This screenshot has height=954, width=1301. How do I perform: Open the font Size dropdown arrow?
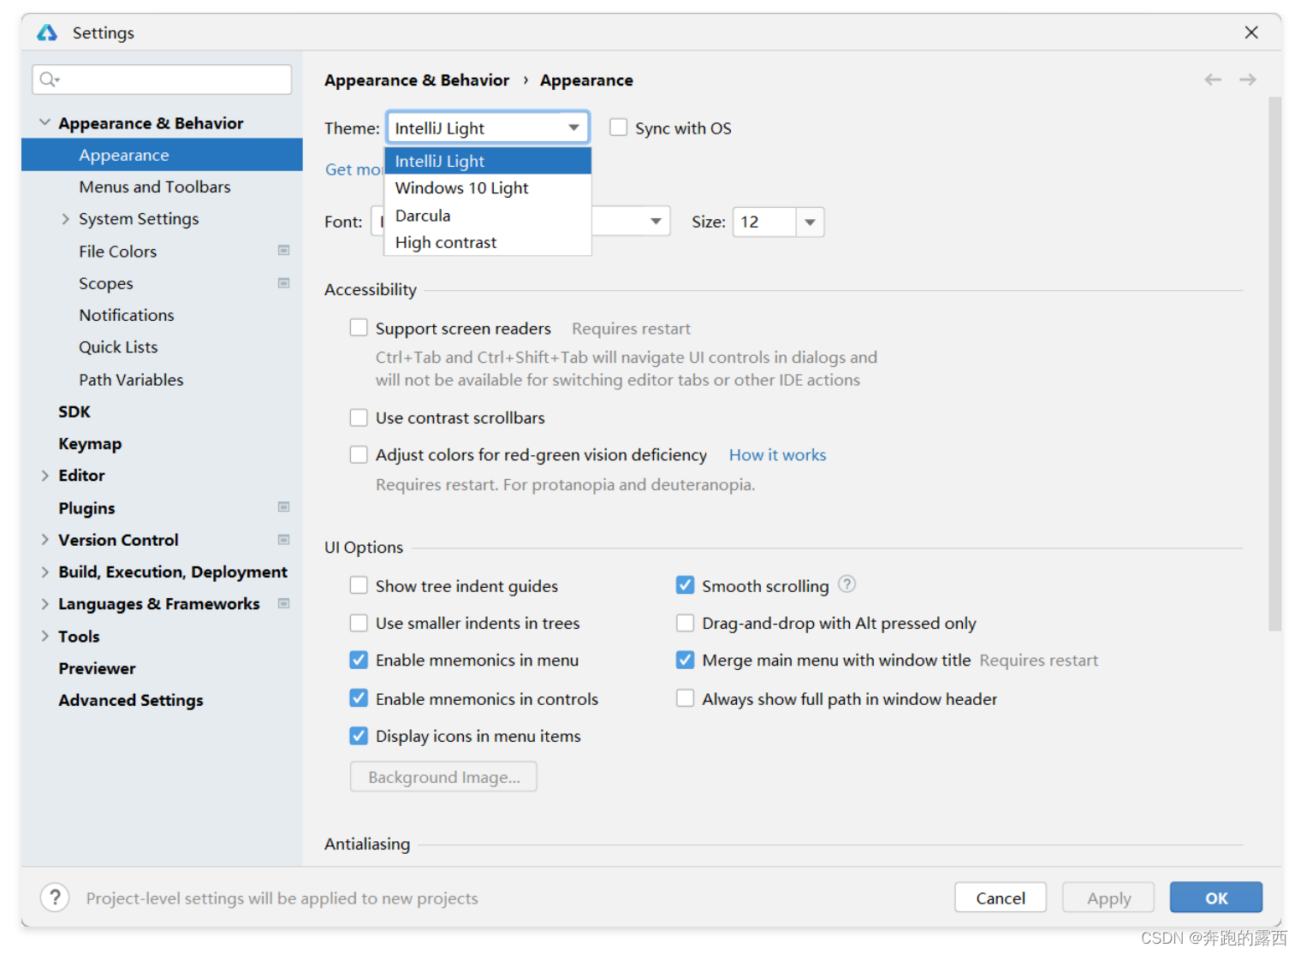810,222
